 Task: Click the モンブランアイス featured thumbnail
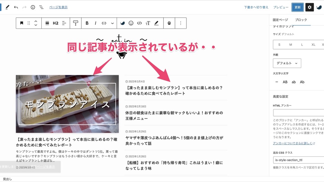(67, 104)
